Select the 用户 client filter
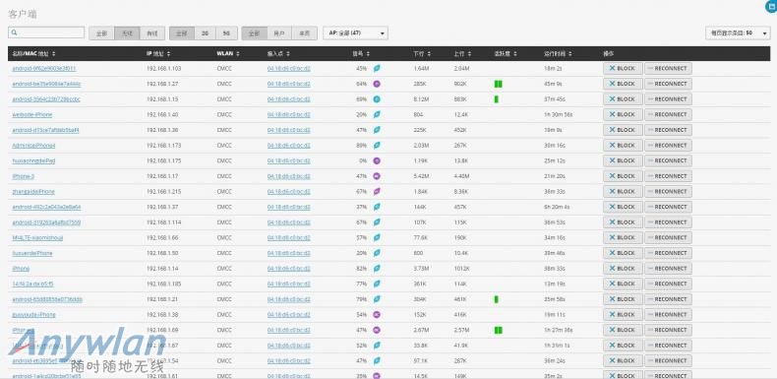This screenshot has height=379, width=777. [x=279, y=33]
